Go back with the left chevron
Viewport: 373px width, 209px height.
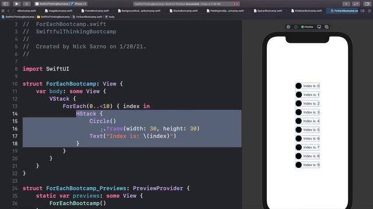(8, 10)
